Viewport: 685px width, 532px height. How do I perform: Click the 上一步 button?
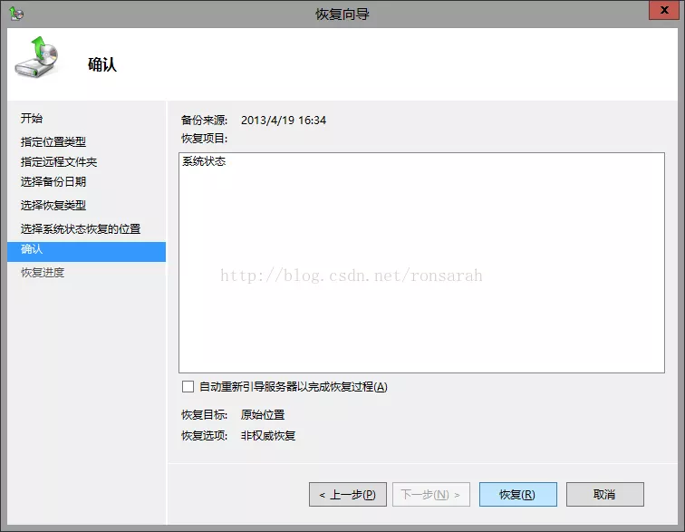pos(348,495)
